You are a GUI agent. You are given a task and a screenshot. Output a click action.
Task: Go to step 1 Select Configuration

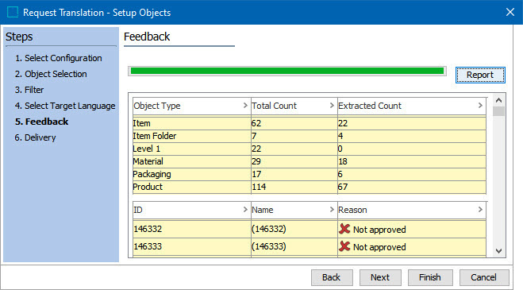point(59,58)
